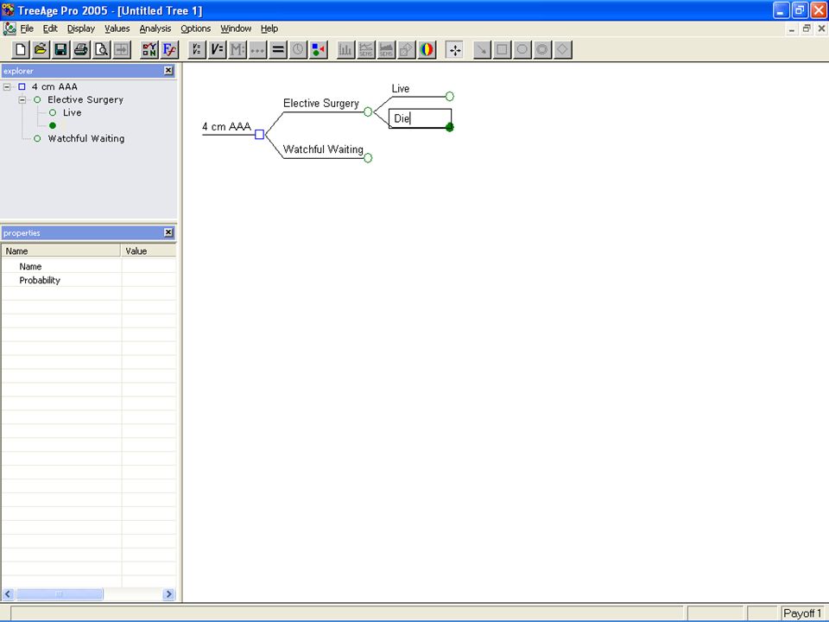This screenshot has width=829, height=622.
Task: Click the Value column header in properties
Action: (149, 251)
